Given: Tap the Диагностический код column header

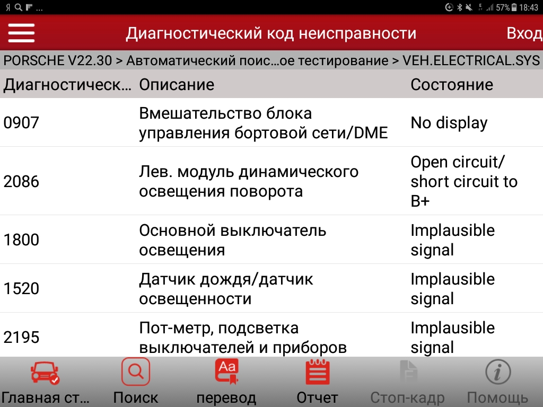Looking at the screenshot, I should click(x=67, y=85).
